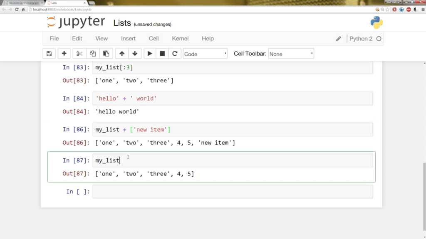Click the browser reload page icon

pyautogui.click(x=17, y=9)
